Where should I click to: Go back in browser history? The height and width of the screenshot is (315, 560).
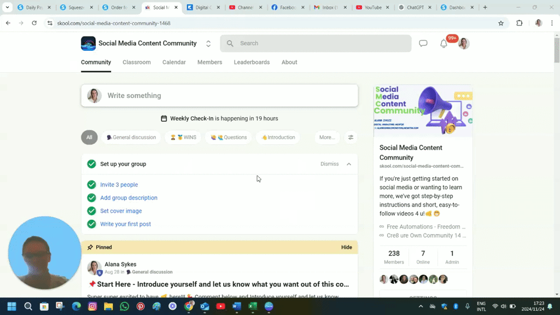[8, 23]
